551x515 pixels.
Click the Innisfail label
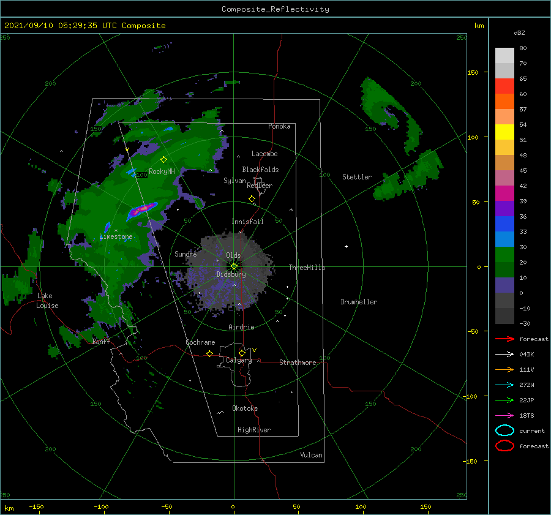pos(247,222)
